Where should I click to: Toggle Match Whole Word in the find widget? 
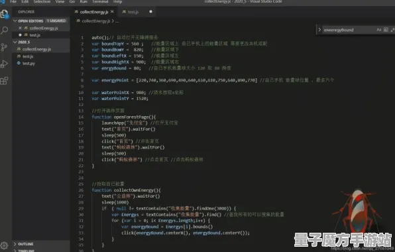pos(386,30)
